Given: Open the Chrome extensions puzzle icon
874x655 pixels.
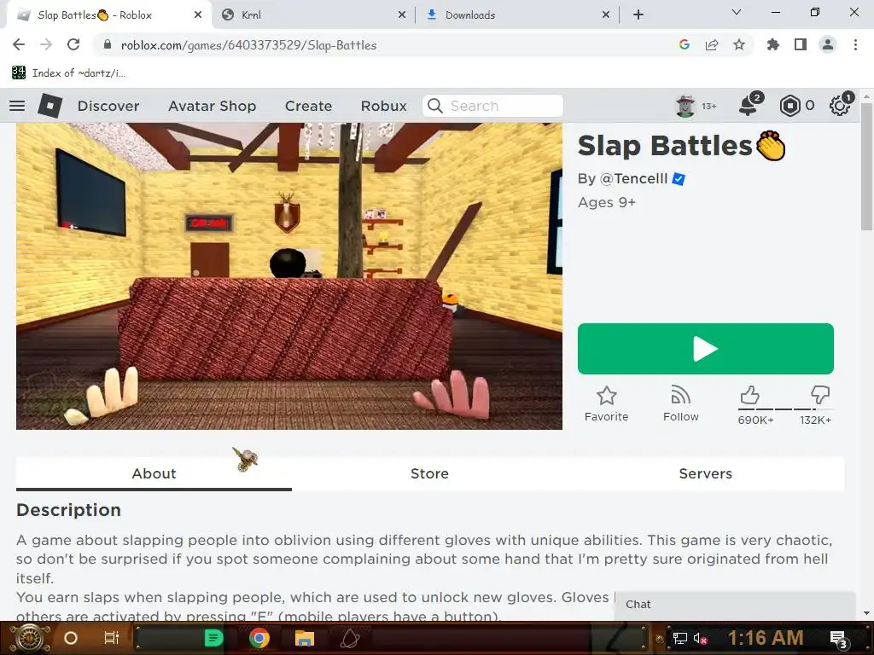Looking at the screenshot, I should [772, 44].
